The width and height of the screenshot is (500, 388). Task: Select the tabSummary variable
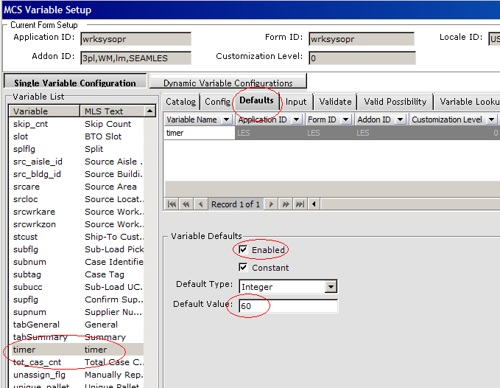pos(77,337)
